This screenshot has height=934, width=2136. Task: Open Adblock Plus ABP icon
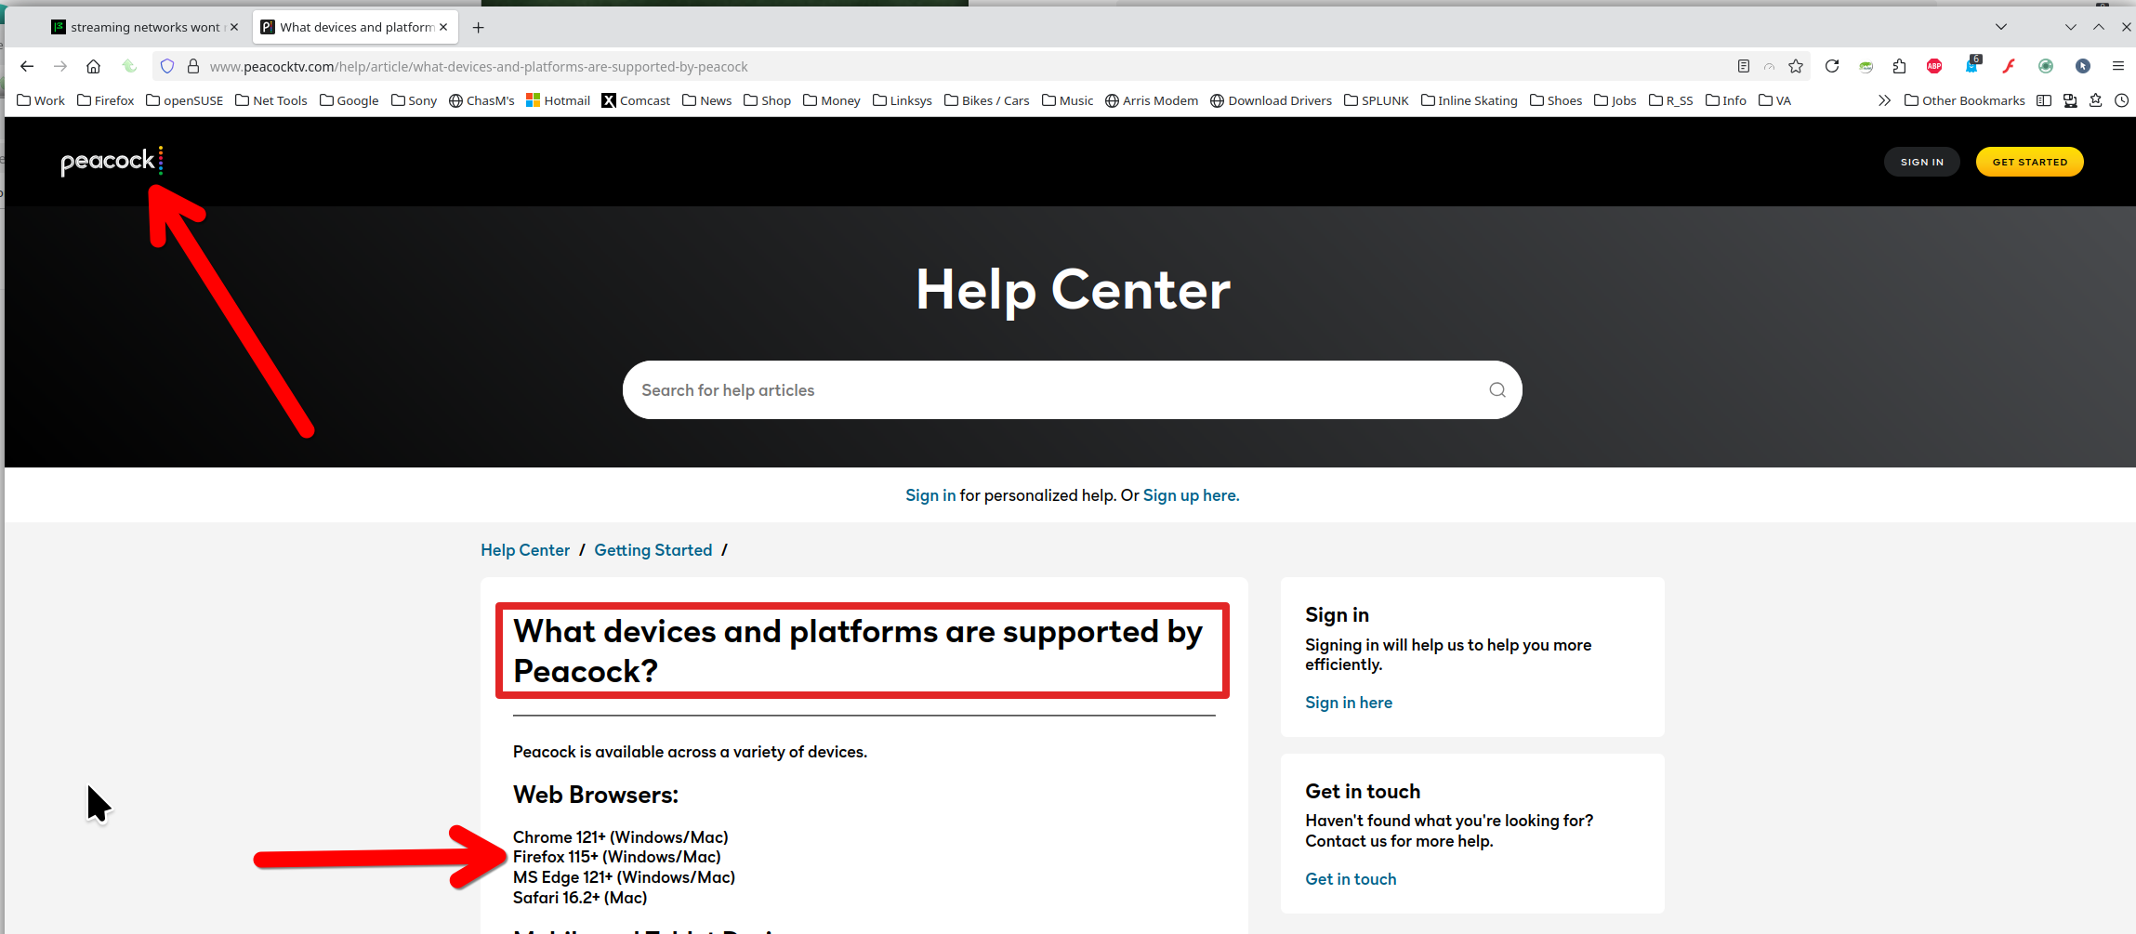point(1934,66)
